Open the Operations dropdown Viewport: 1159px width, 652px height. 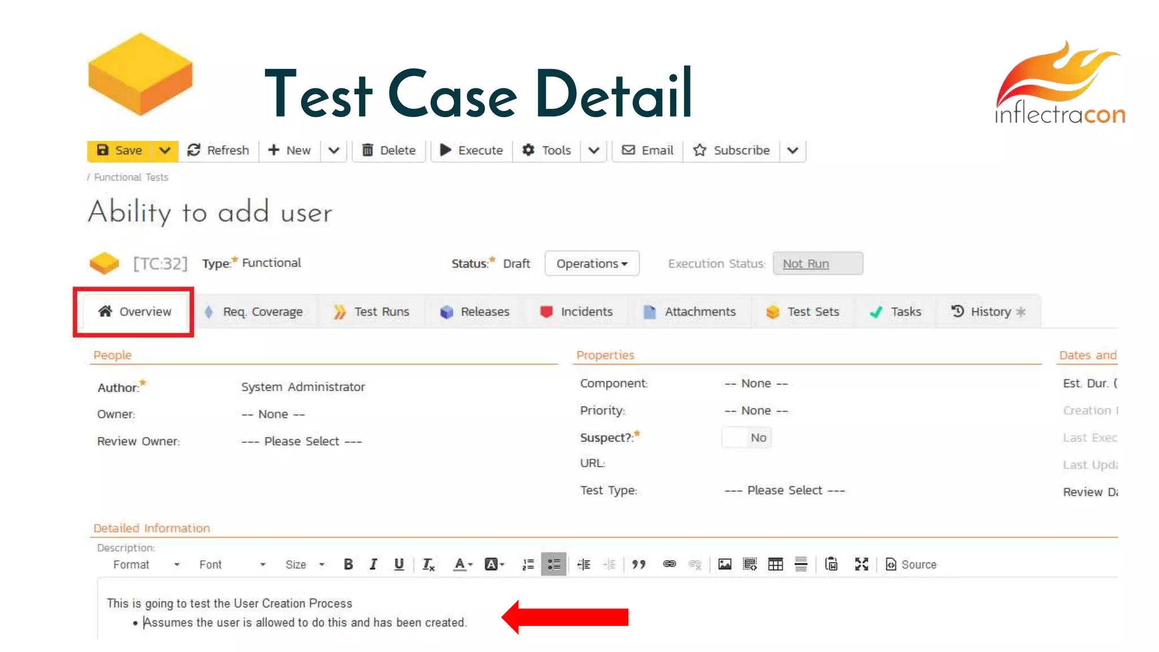pyautogui.click(x=592, y=264)
